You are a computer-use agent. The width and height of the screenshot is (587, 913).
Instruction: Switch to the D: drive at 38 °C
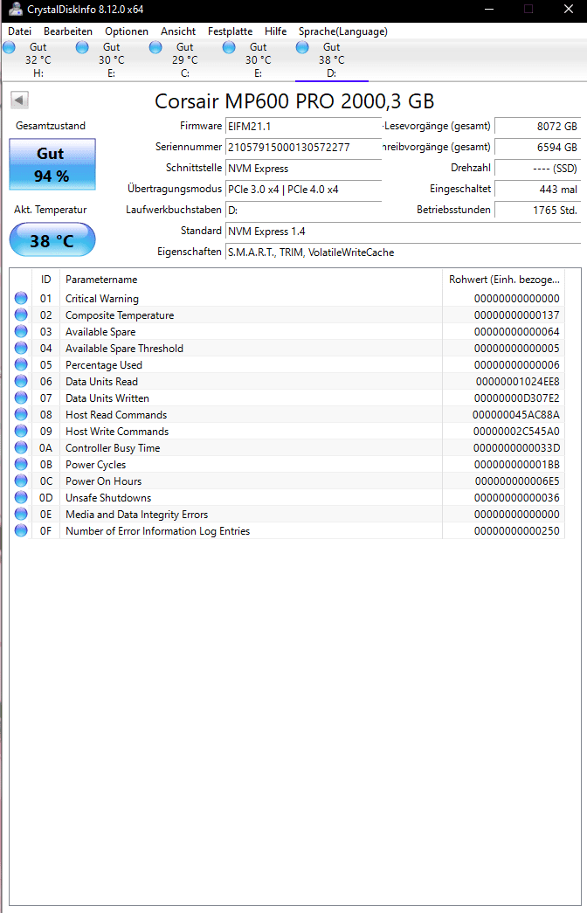coord(331,60)
